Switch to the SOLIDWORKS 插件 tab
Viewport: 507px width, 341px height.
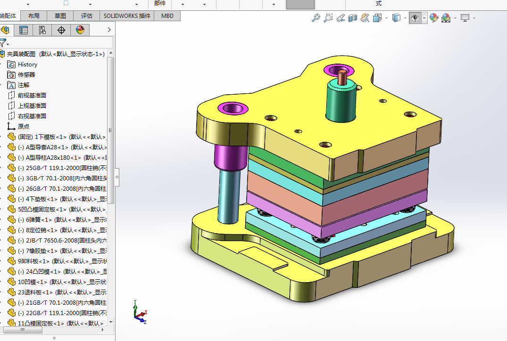click(x=127, y=16)
